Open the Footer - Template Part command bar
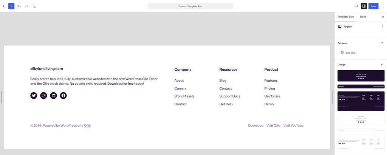 pos(190,6)
